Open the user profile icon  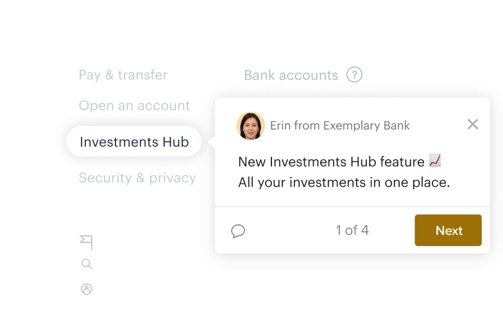coord(87,289)
